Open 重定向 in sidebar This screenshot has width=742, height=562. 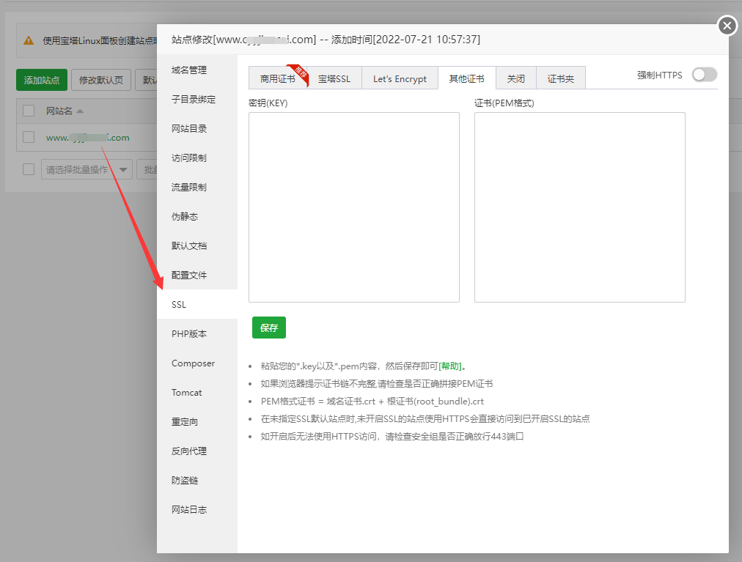tap(197, 422)
